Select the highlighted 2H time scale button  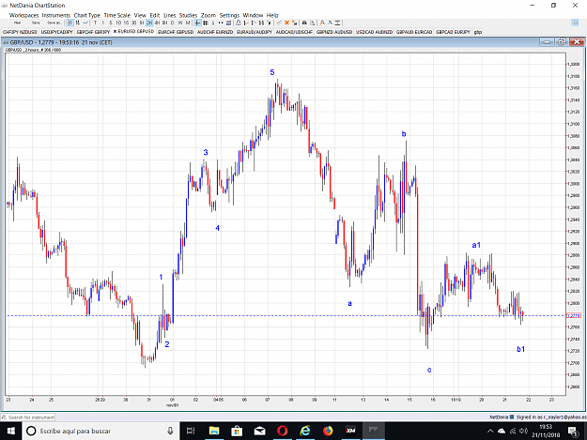149,23
